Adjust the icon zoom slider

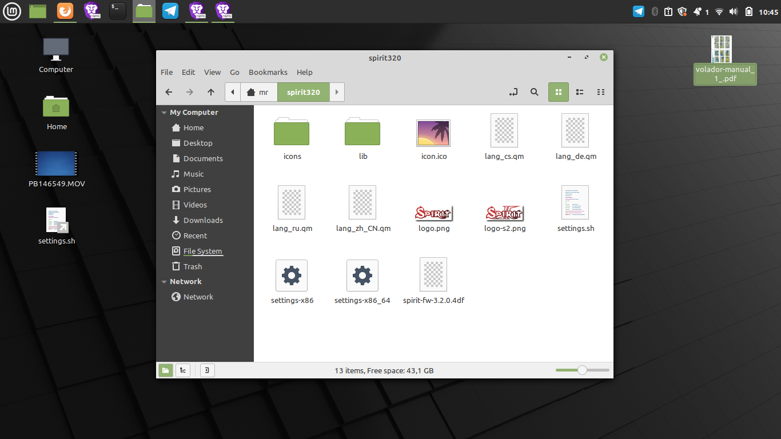[582, 370]
